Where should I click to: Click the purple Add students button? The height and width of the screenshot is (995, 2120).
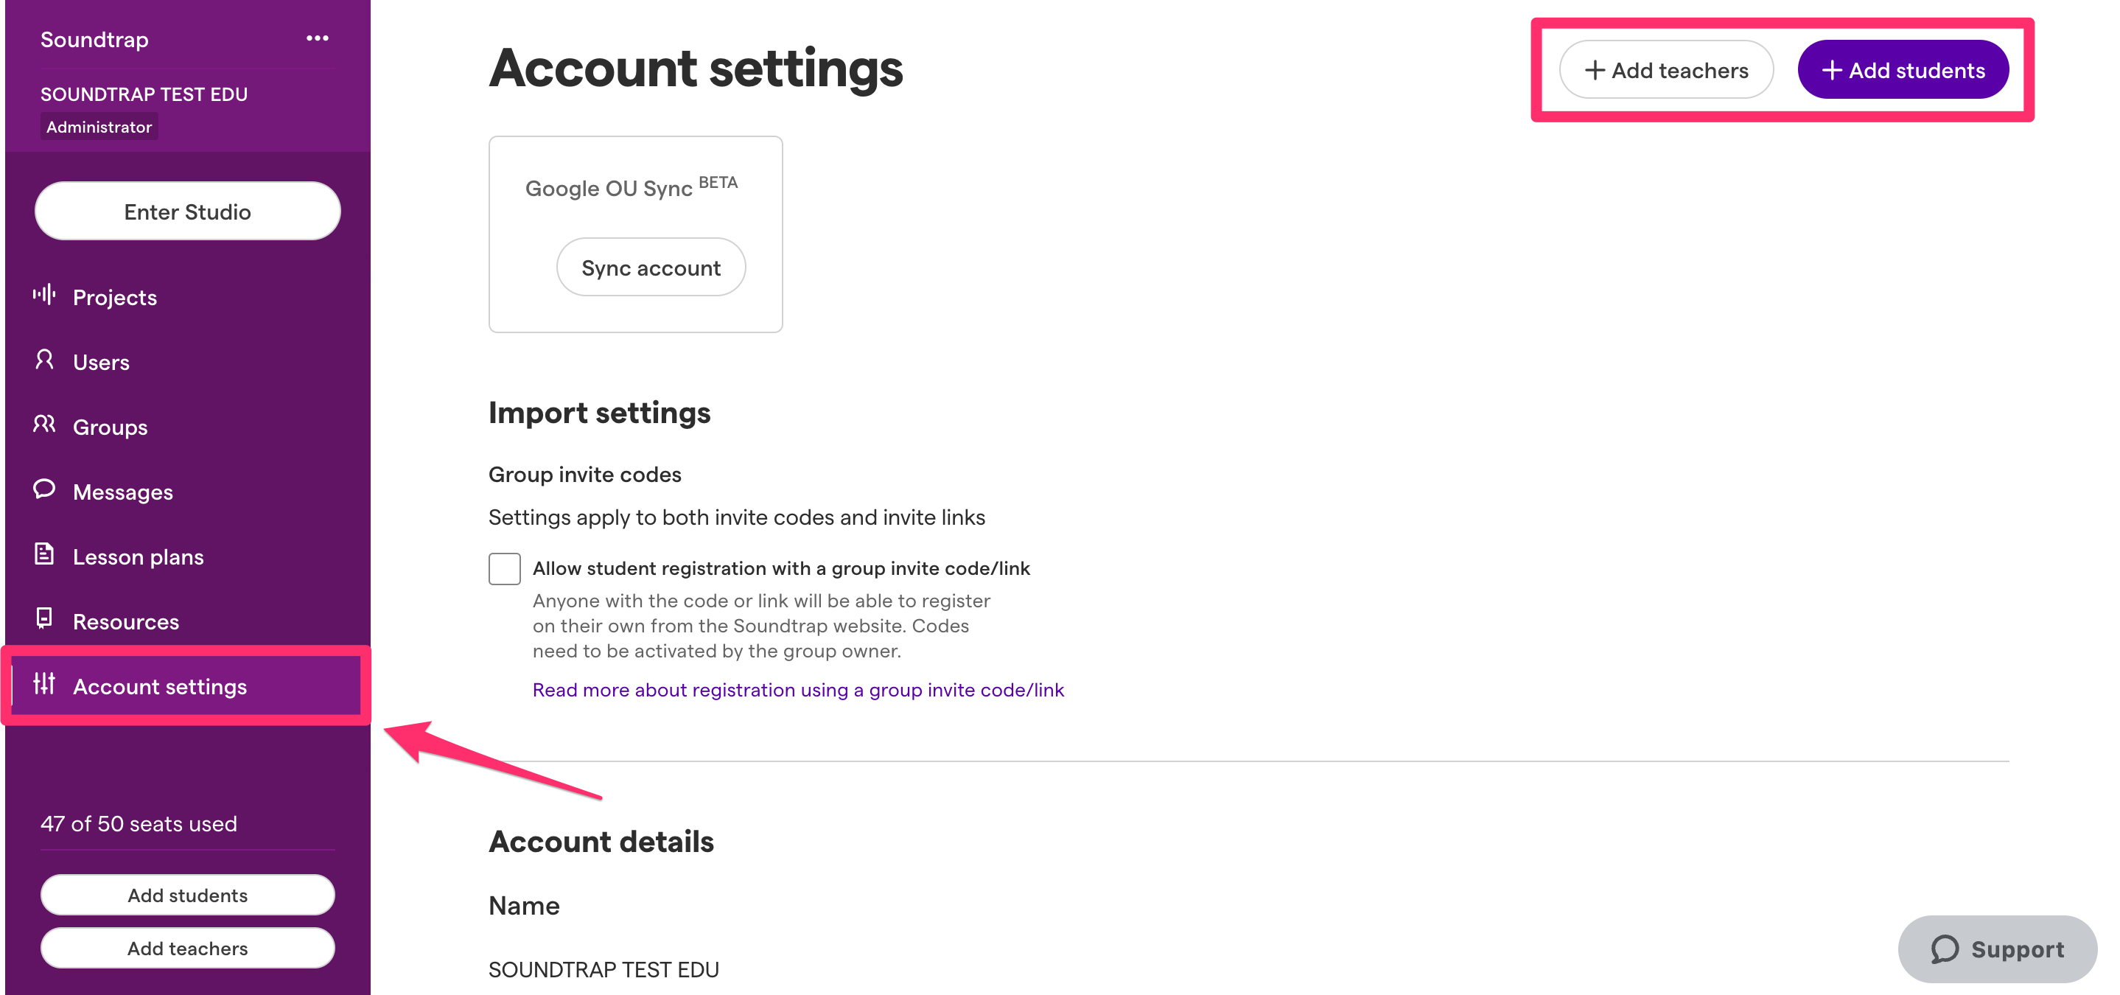click(x=1903, y=70)
